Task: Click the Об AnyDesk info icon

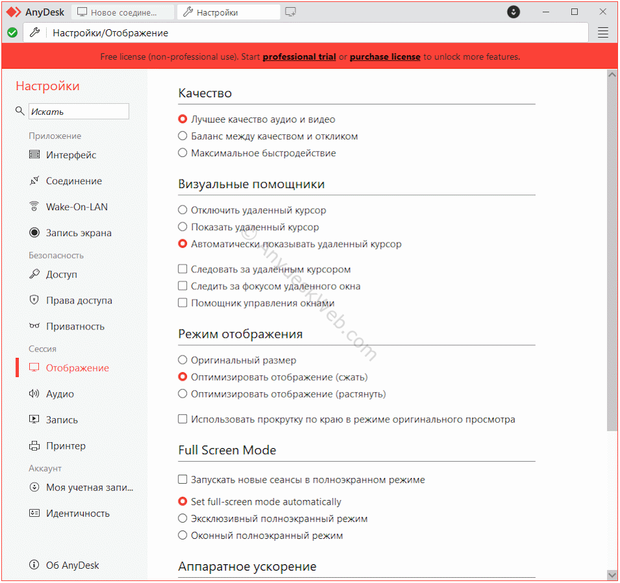Action: click(x=34, y=565)
